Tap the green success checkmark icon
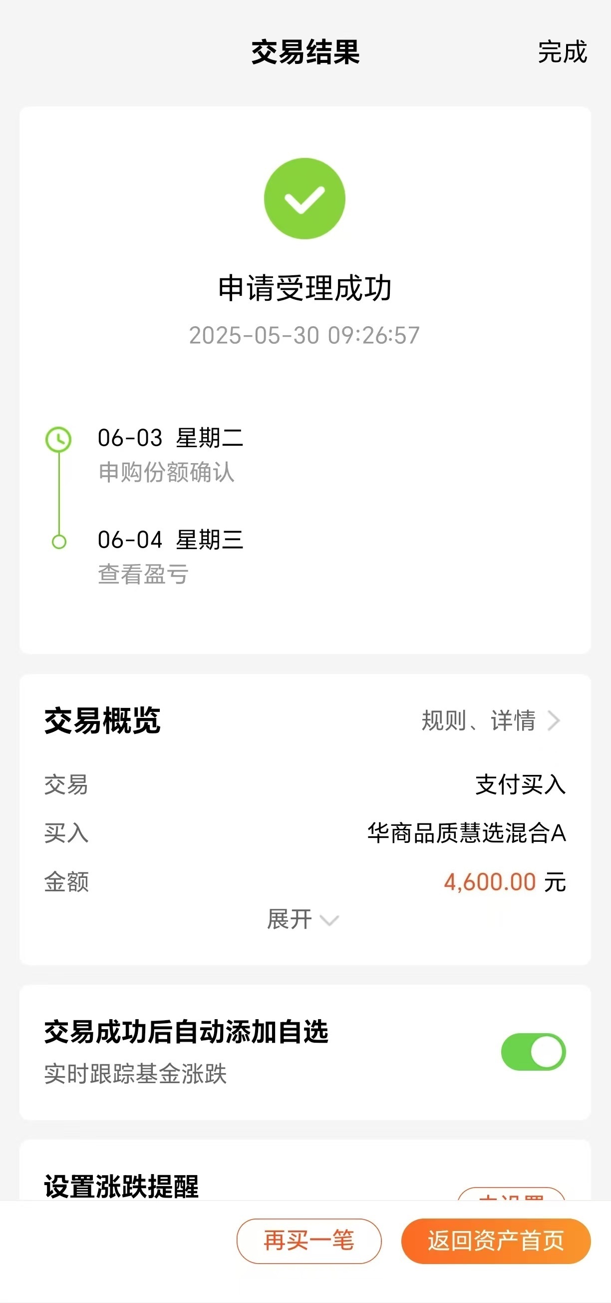This screenshot has height=1303, width=611. [x=304, y=199]
